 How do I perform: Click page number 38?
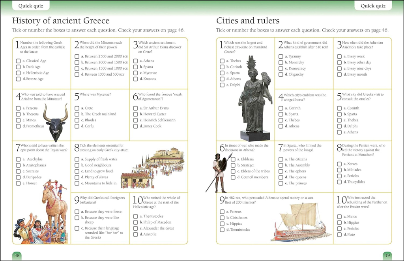[17, 255]
